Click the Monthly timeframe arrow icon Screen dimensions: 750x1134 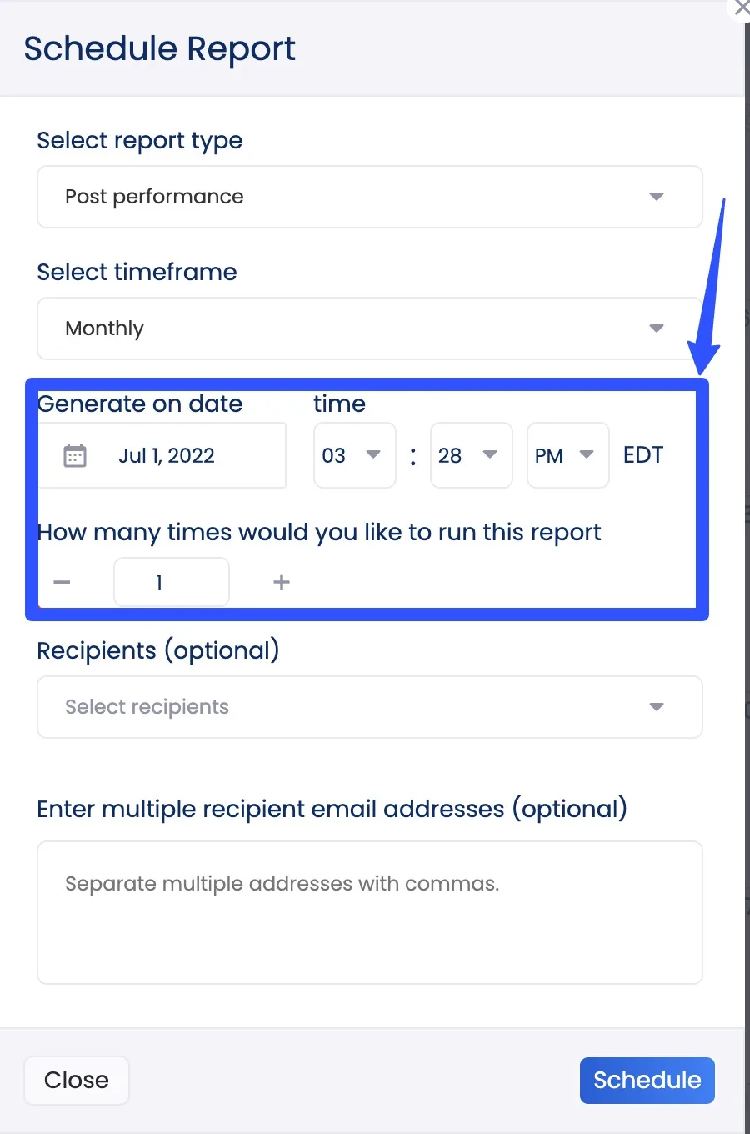point(657,329)
